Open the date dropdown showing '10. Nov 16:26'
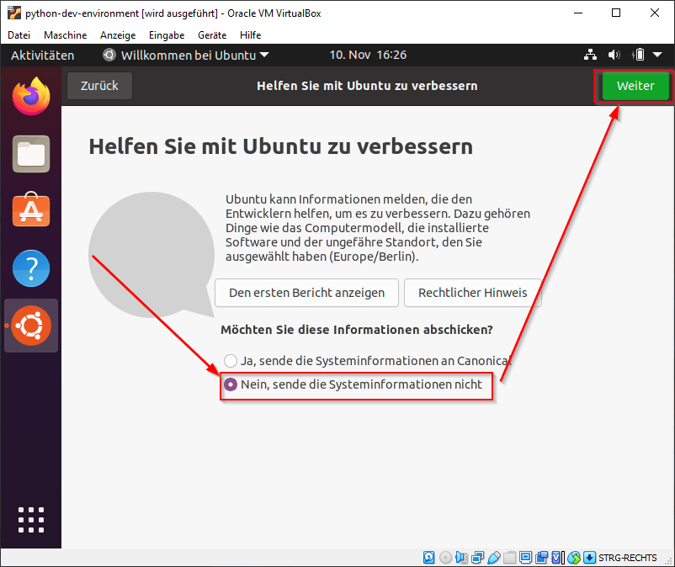This screenshot has height=567, width=675. point(368,54)
